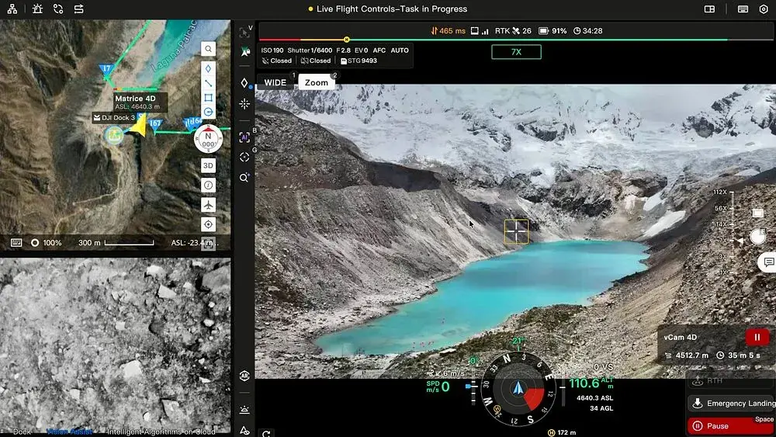
Task: Click the refresh icon at bottom of camera view
Action: pyautogui.click(x=266, y=434)
